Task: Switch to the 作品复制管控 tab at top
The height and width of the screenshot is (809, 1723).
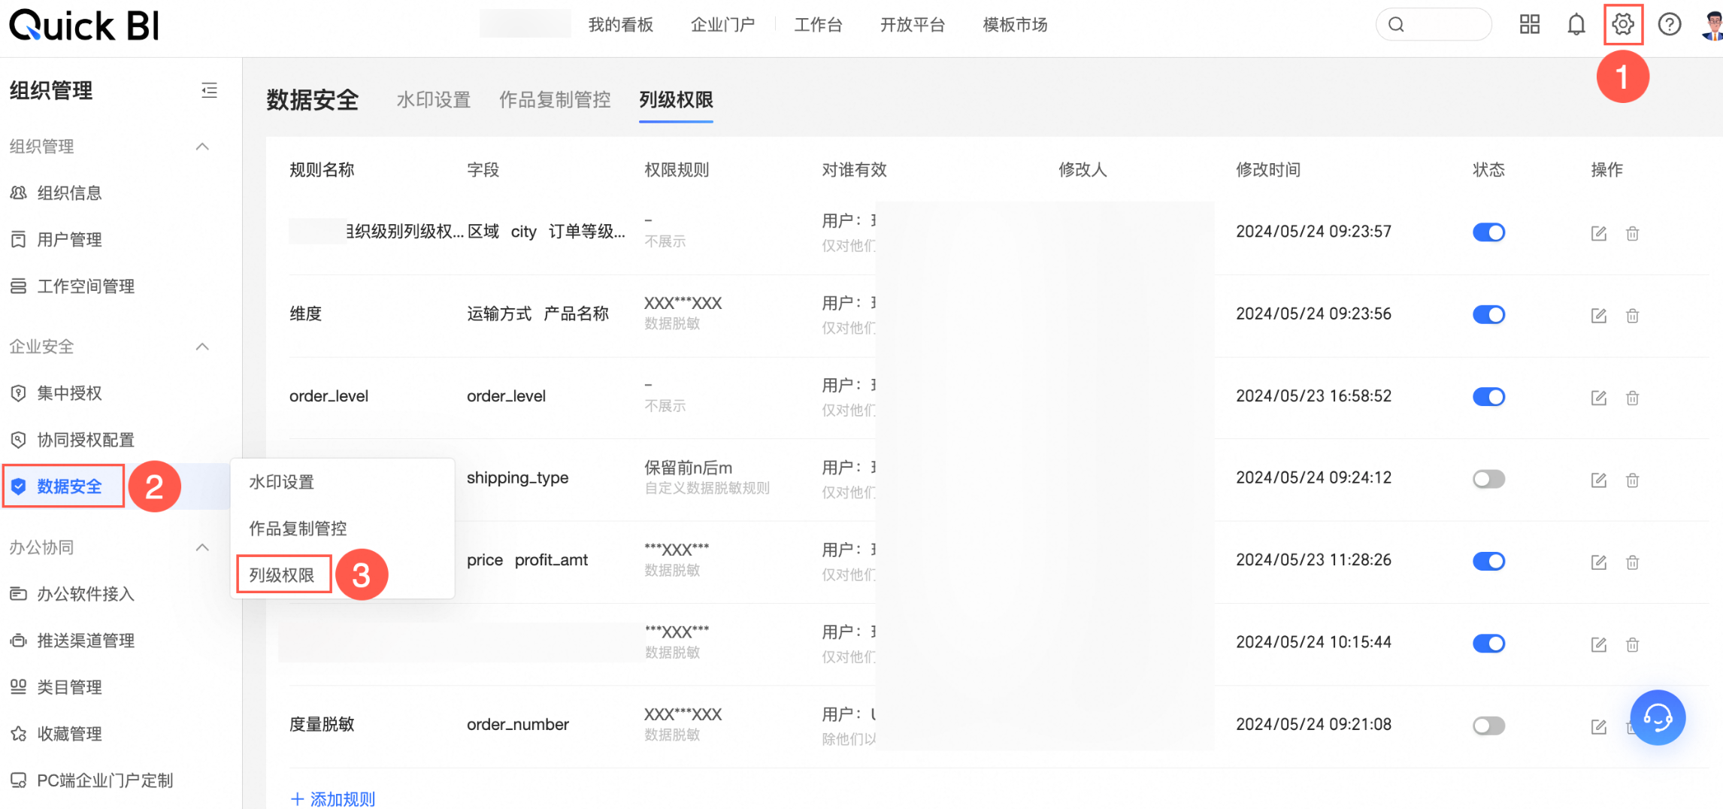Action: 555,100
